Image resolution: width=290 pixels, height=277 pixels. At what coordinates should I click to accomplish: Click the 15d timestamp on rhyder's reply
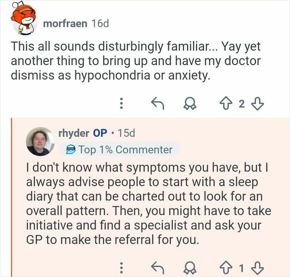(126, 133)
